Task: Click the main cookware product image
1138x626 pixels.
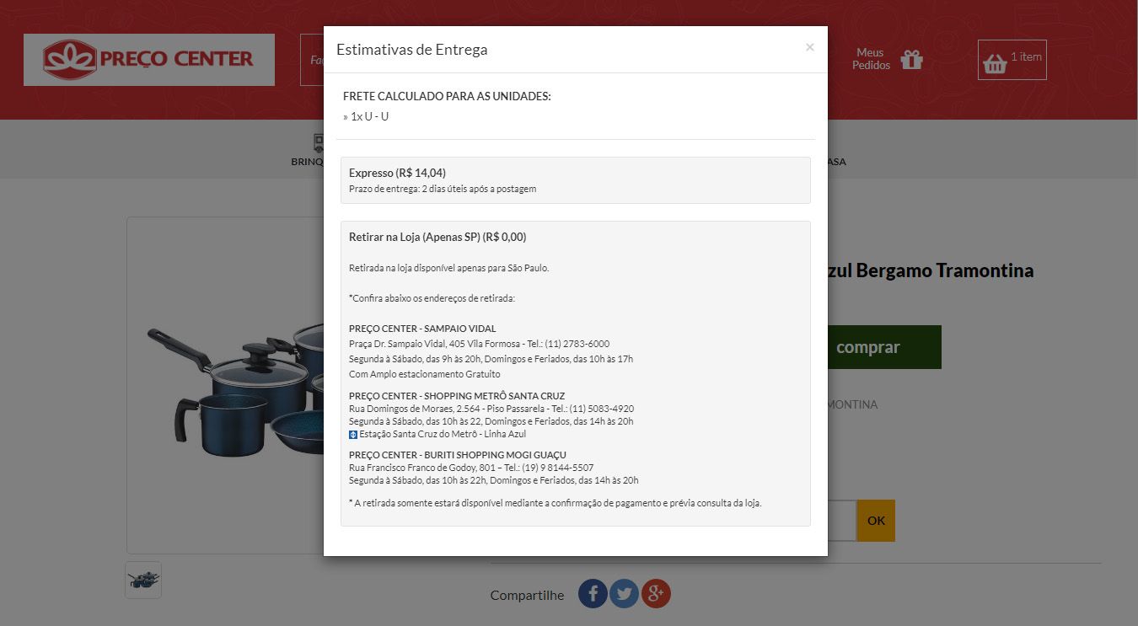Action: [226, 385]
